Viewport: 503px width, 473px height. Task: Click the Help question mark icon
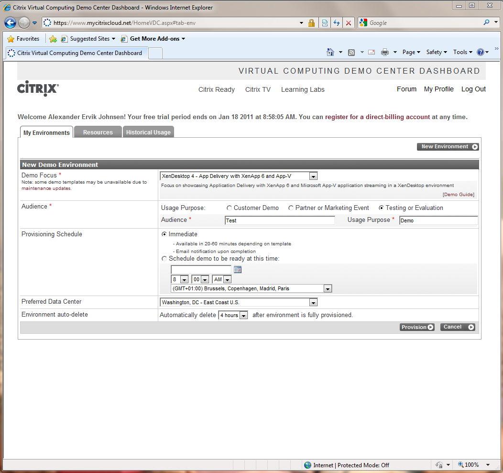pos(480,52)
